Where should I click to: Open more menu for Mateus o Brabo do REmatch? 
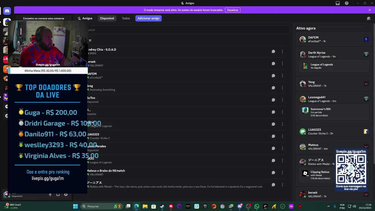pos(282,173)
